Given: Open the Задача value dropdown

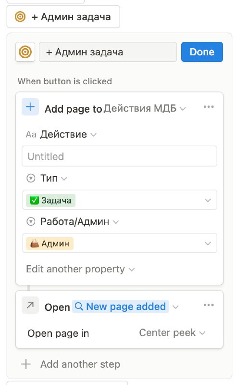Looking at the screenshot, I should 120,200.
